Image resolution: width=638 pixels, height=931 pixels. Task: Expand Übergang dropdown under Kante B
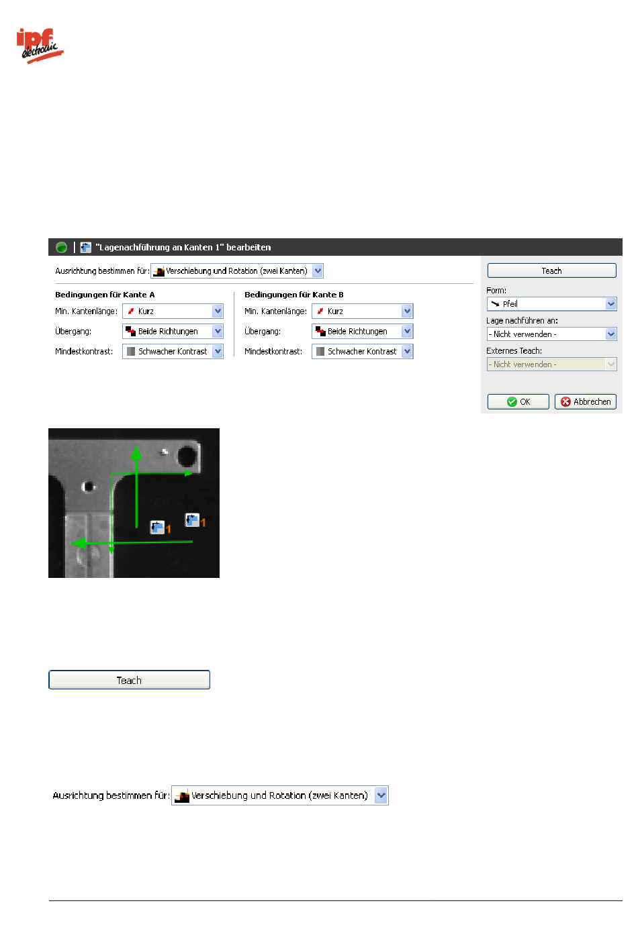click(x=407, y=331)
